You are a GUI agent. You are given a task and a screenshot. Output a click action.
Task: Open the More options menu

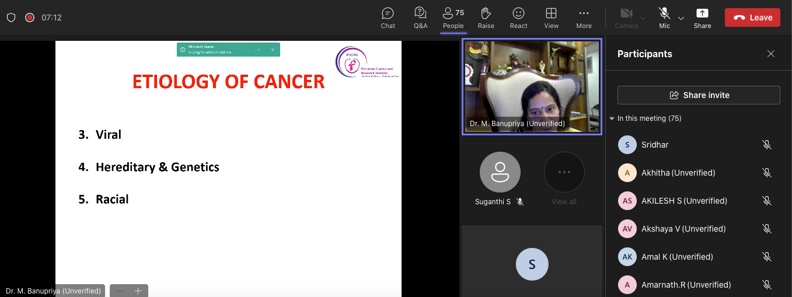[584, 18]
